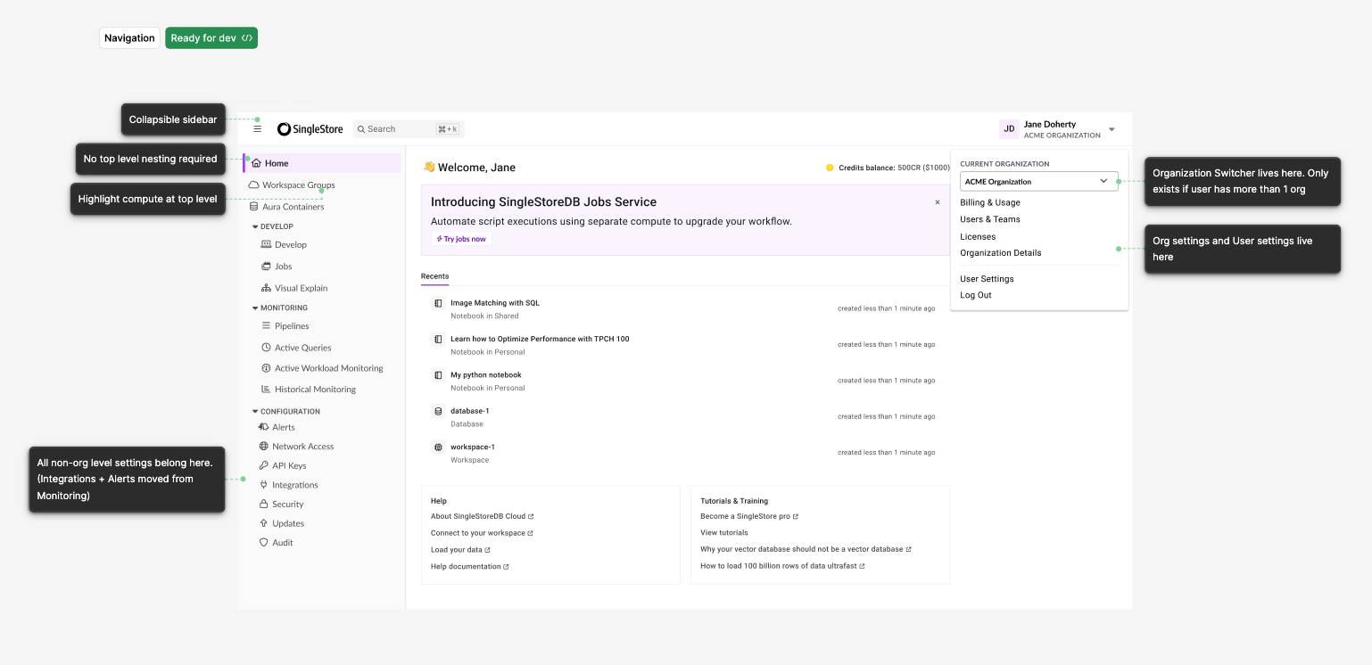Viewport: 1372px width, 665px height.
Task: Click the Home house icon in sidebar
Action: tap(256, 163)
